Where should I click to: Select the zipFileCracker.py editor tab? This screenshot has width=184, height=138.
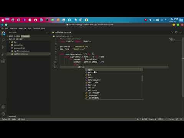pos(62,32)
